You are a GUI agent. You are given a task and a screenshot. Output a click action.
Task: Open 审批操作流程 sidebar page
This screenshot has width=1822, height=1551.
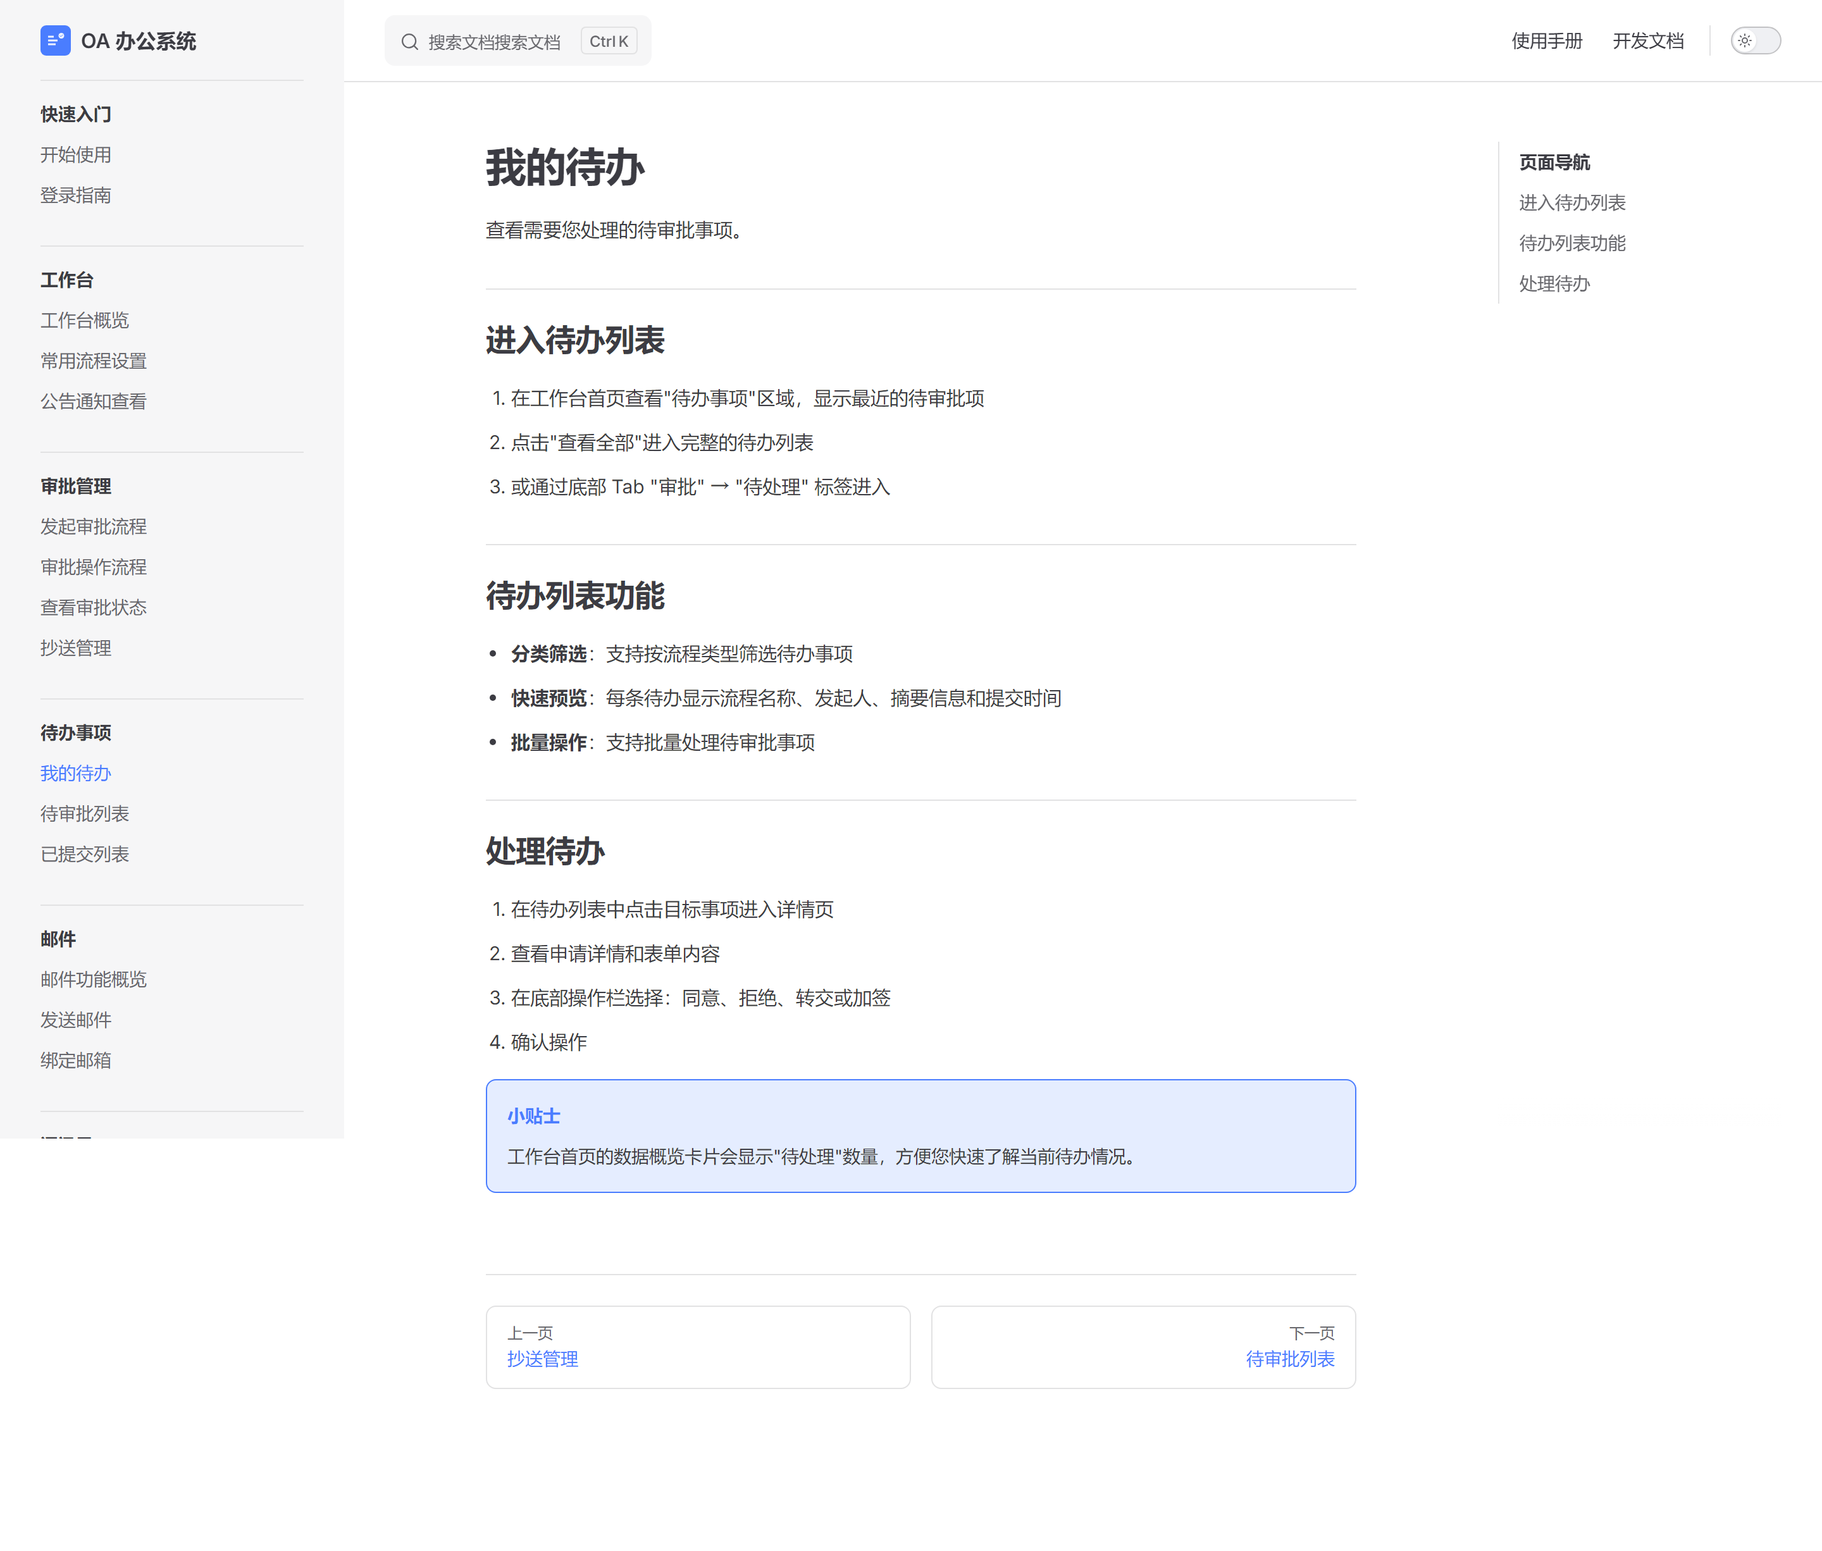tap(93, 567)
